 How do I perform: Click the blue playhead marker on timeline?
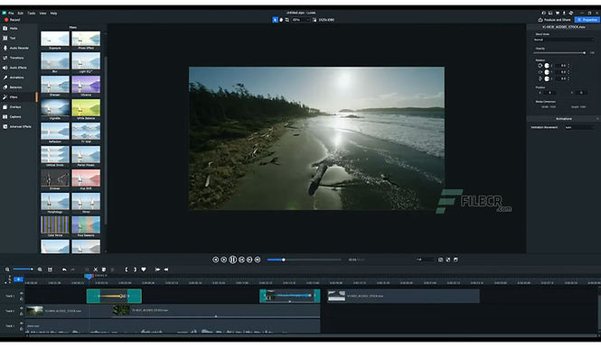[x=89, y=277]
